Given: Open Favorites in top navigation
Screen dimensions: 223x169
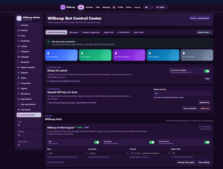Looking at the screenshot, I should click(x=89, y=7).
